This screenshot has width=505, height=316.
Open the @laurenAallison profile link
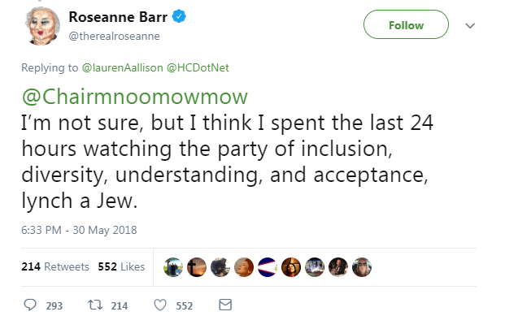coord(122,67)
